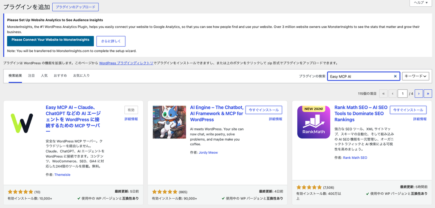Click 最終更新: 5時間前 text
The height and width of the screenshot is (208, 435).
(x=414, y=186)
